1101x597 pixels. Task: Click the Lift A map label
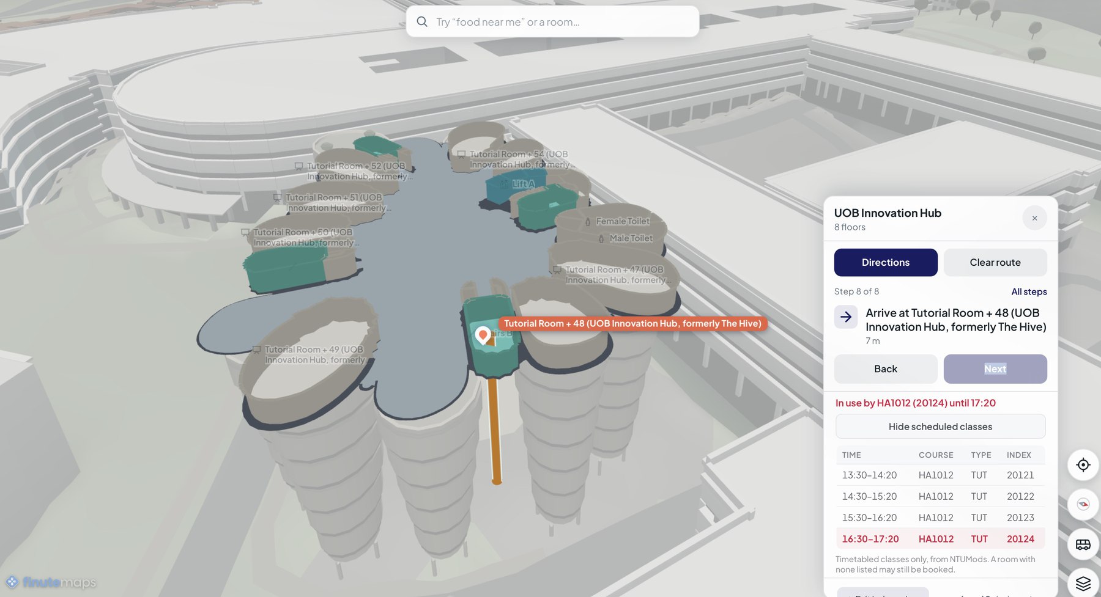coord(517,184)
